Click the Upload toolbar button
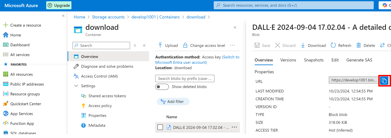This screenshot has width=391, height=138. (x=168, y=45)
